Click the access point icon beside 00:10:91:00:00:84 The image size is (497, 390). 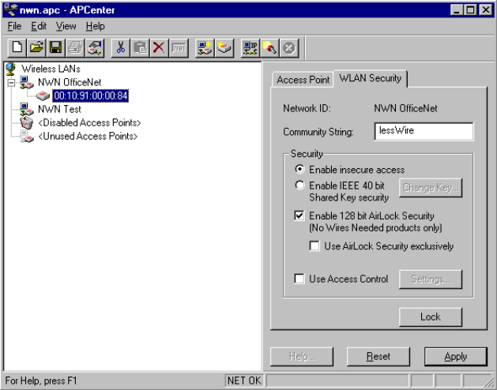tap(43, 96)
